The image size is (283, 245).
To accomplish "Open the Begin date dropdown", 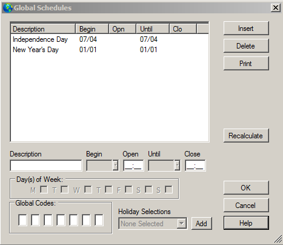I will pyautogui.click(x=115, y=166).
